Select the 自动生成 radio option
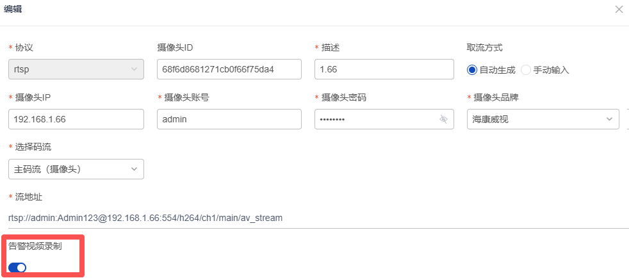This screenshot has width=629, height=278. coord(473,70)
